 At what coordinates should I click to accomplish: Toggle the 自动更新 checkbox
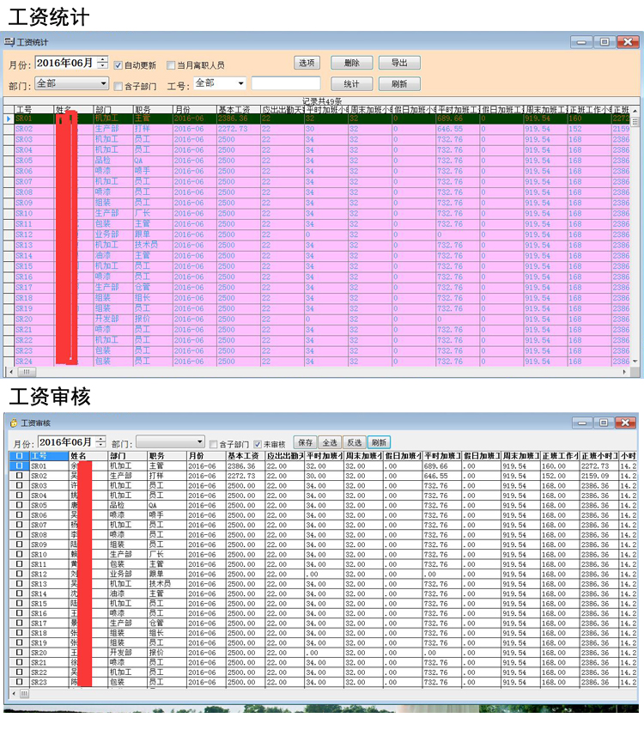(118, 65)
